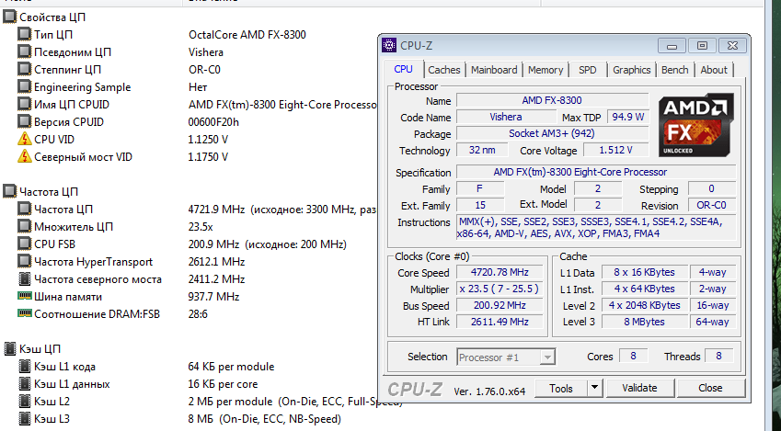
Task: Click the Северный мост VID warning icon
Action: coord(24,157)
